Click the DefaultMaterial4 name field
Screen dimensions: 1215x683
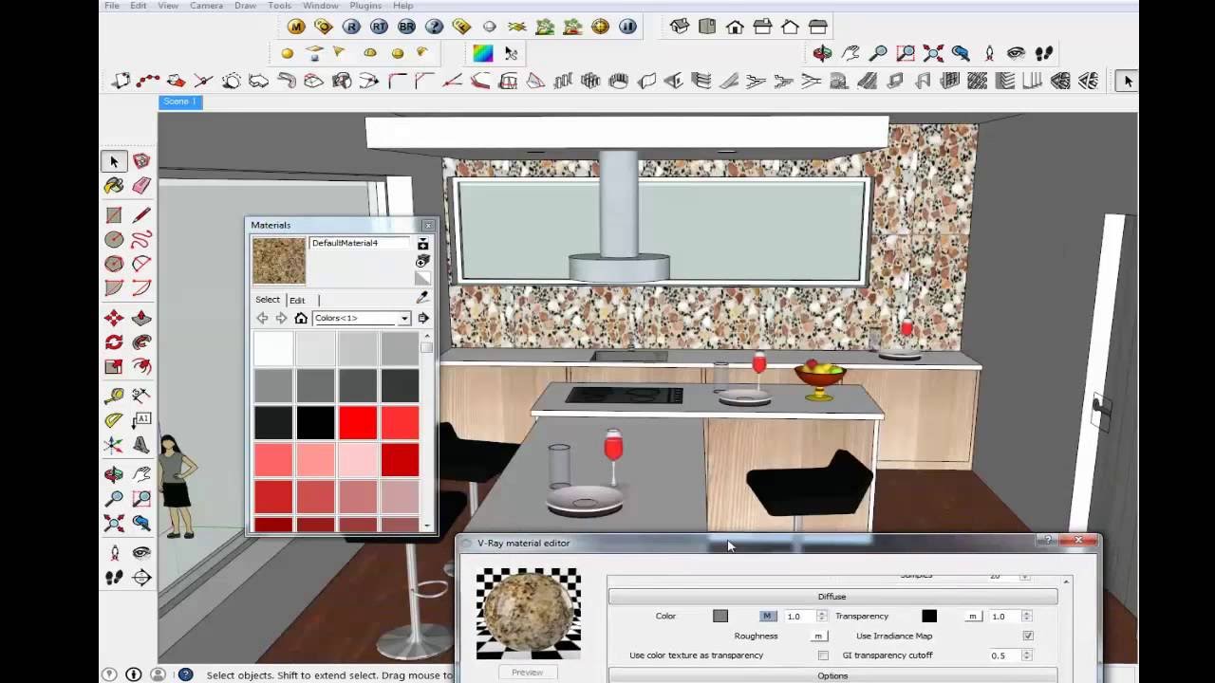pyautogui.click(x=360, y=244)
